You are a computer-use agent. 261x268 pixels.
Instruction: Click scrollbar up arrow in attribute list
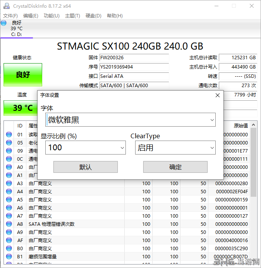[x=254, y=125]
